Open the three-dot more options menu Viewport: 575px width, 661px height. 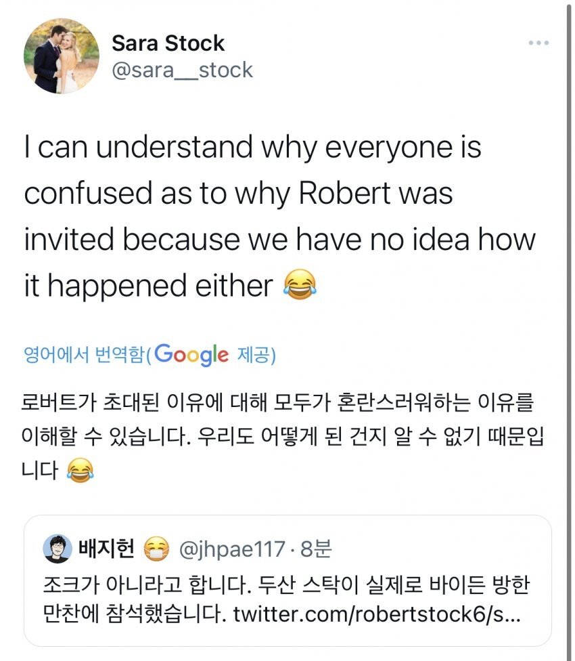(538, 43)
